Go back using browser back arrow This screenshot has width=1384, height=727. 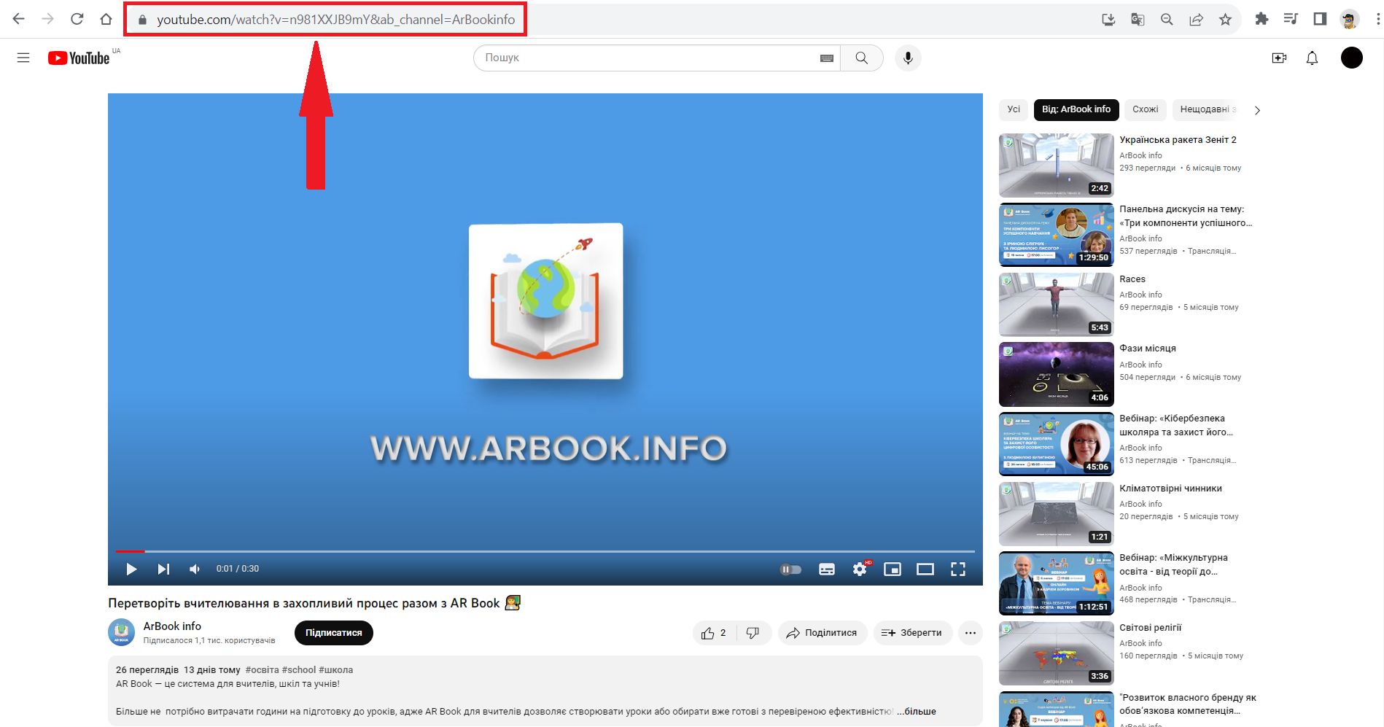click(x=19, y=19)
